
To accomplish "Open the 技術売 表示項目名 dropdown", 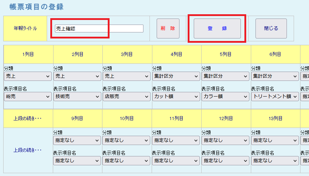I will click(77, 96).
